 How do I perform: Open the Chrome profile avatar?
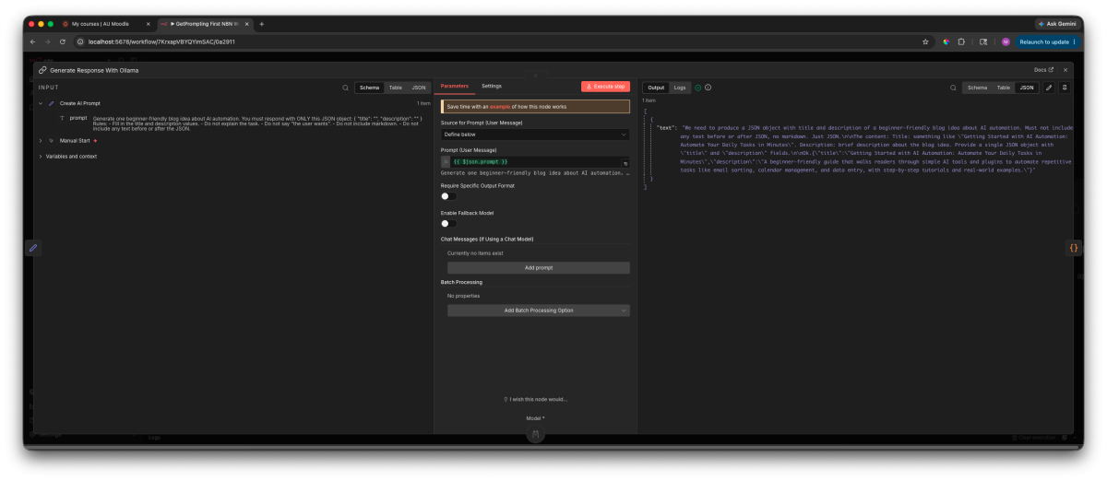click(1006, 41)
